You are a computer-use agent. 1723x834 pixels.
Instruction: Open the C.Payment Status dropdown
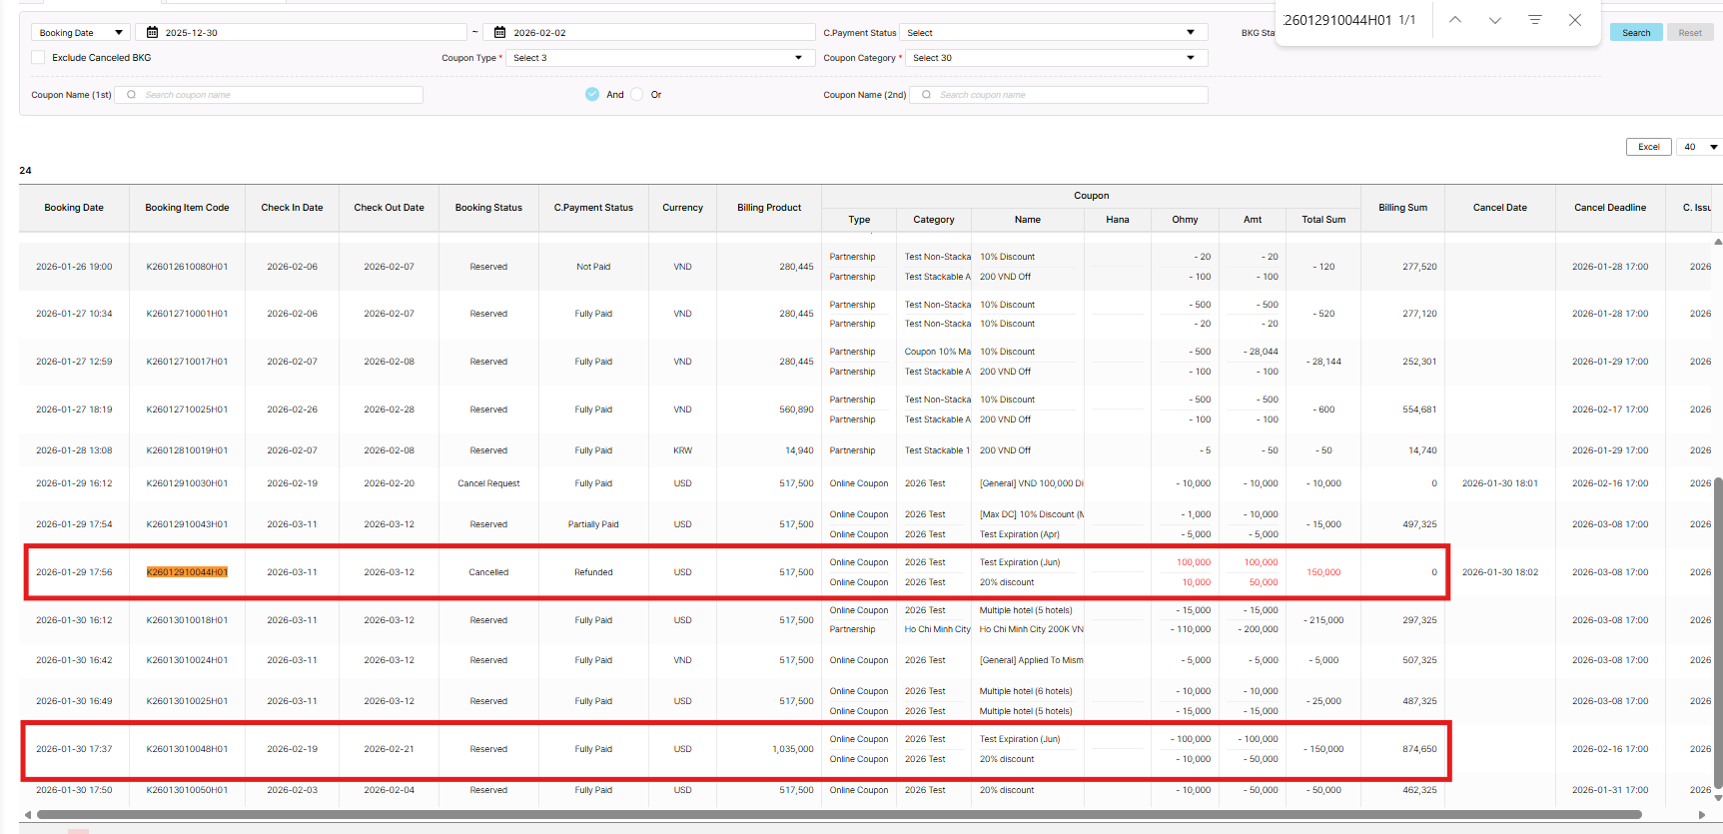pyautogui.click(x=1053, y=33)
